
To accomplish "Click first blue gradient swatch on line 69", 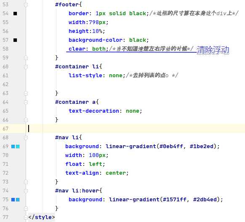I will click(13, 146).
